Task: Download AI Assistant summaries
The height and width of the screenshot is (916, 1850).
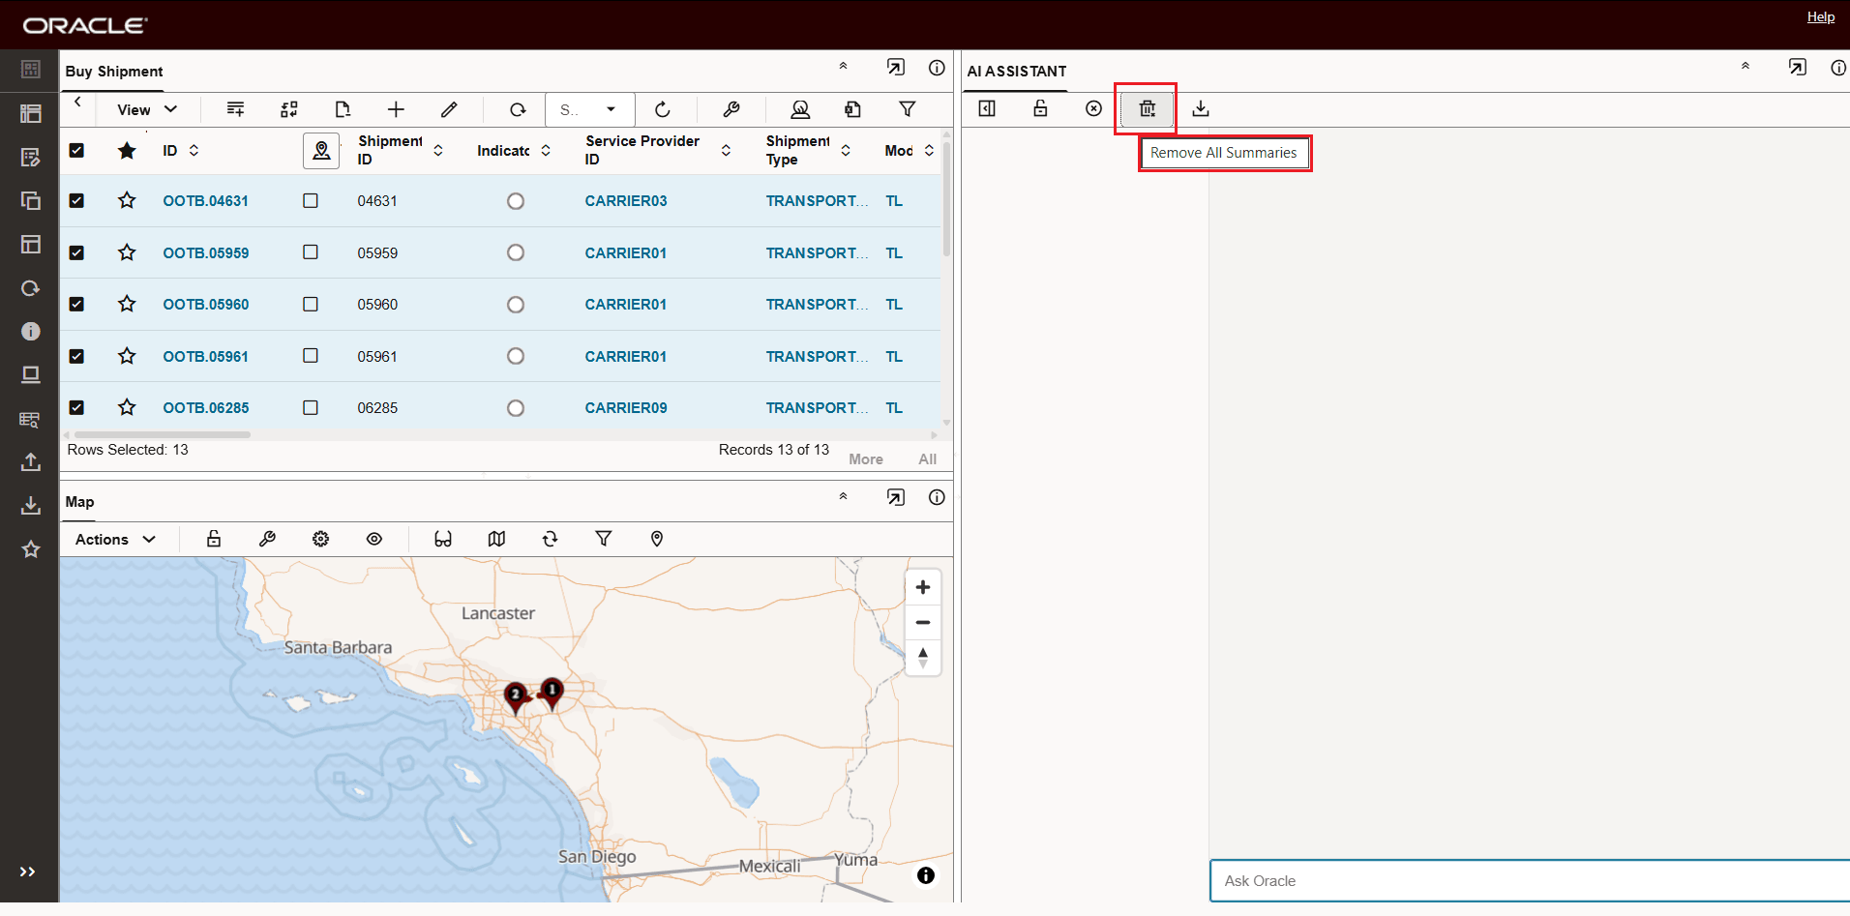Action: pos(1200,108)
